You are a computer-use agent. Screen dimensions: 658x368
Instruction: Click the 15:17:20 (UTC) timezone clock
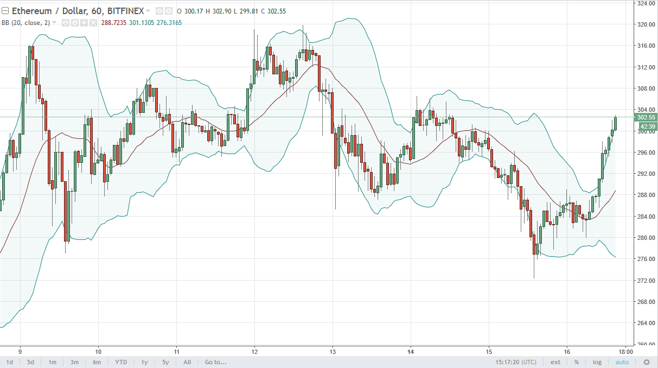(518, 362)
